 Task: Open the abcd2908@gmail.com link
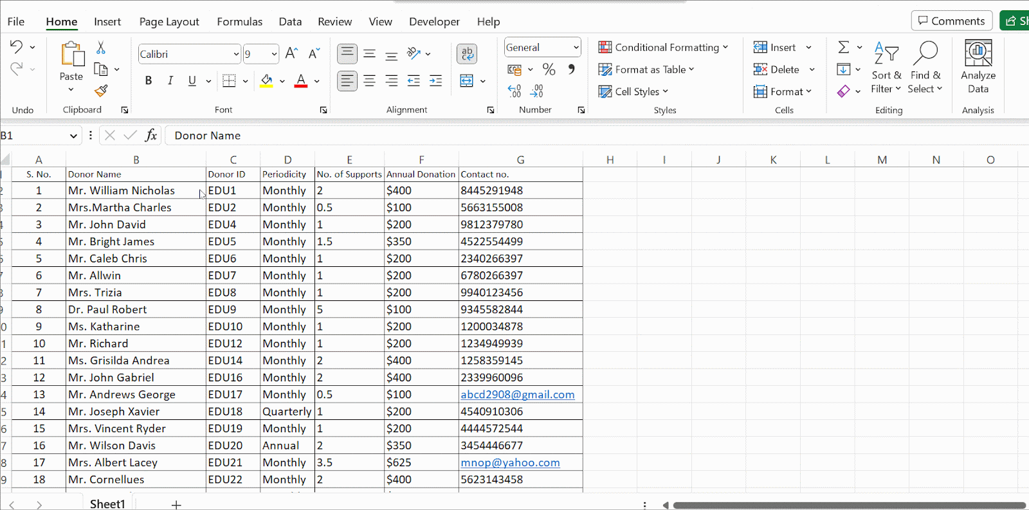tap(518, 394)
